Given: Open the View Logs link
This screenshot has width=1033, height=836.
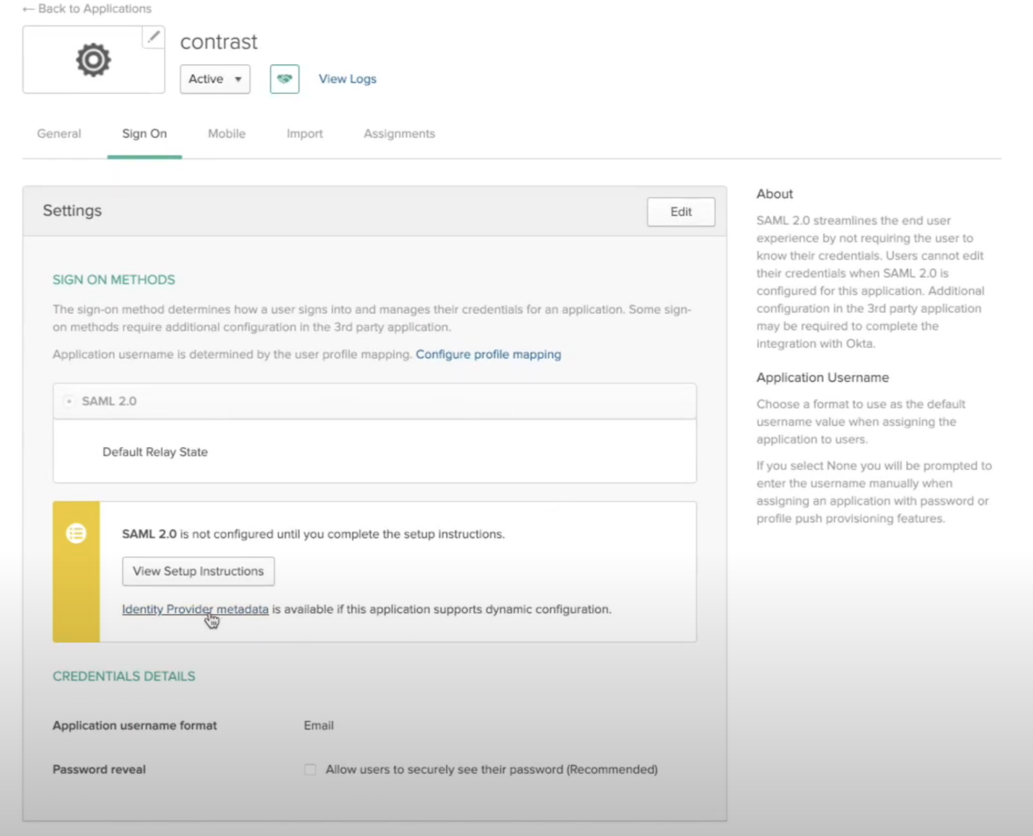Looking at the screenshot, I should tap(347, 79).
